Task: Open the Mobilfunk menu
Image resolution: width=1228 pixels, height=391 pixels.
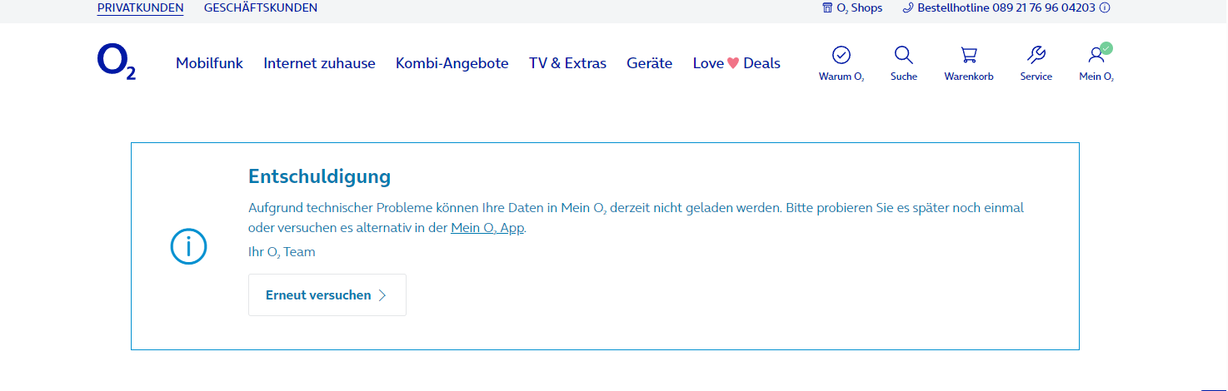Action: point(209,63)
